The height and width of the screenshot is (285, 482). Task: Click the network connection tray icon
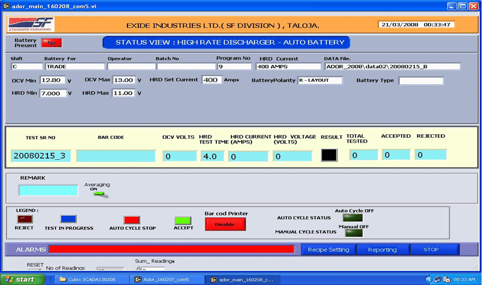[x=437, y=279]
